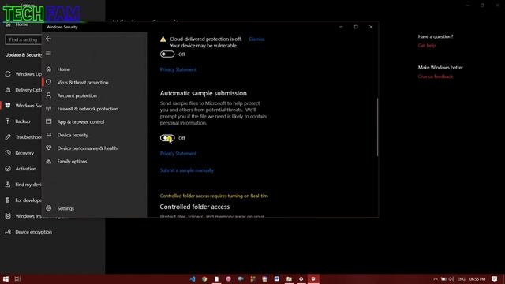Click the Recovery icon in Settings window
The height and width of the screenshot is (284, 505).
[x=8, y=153]
